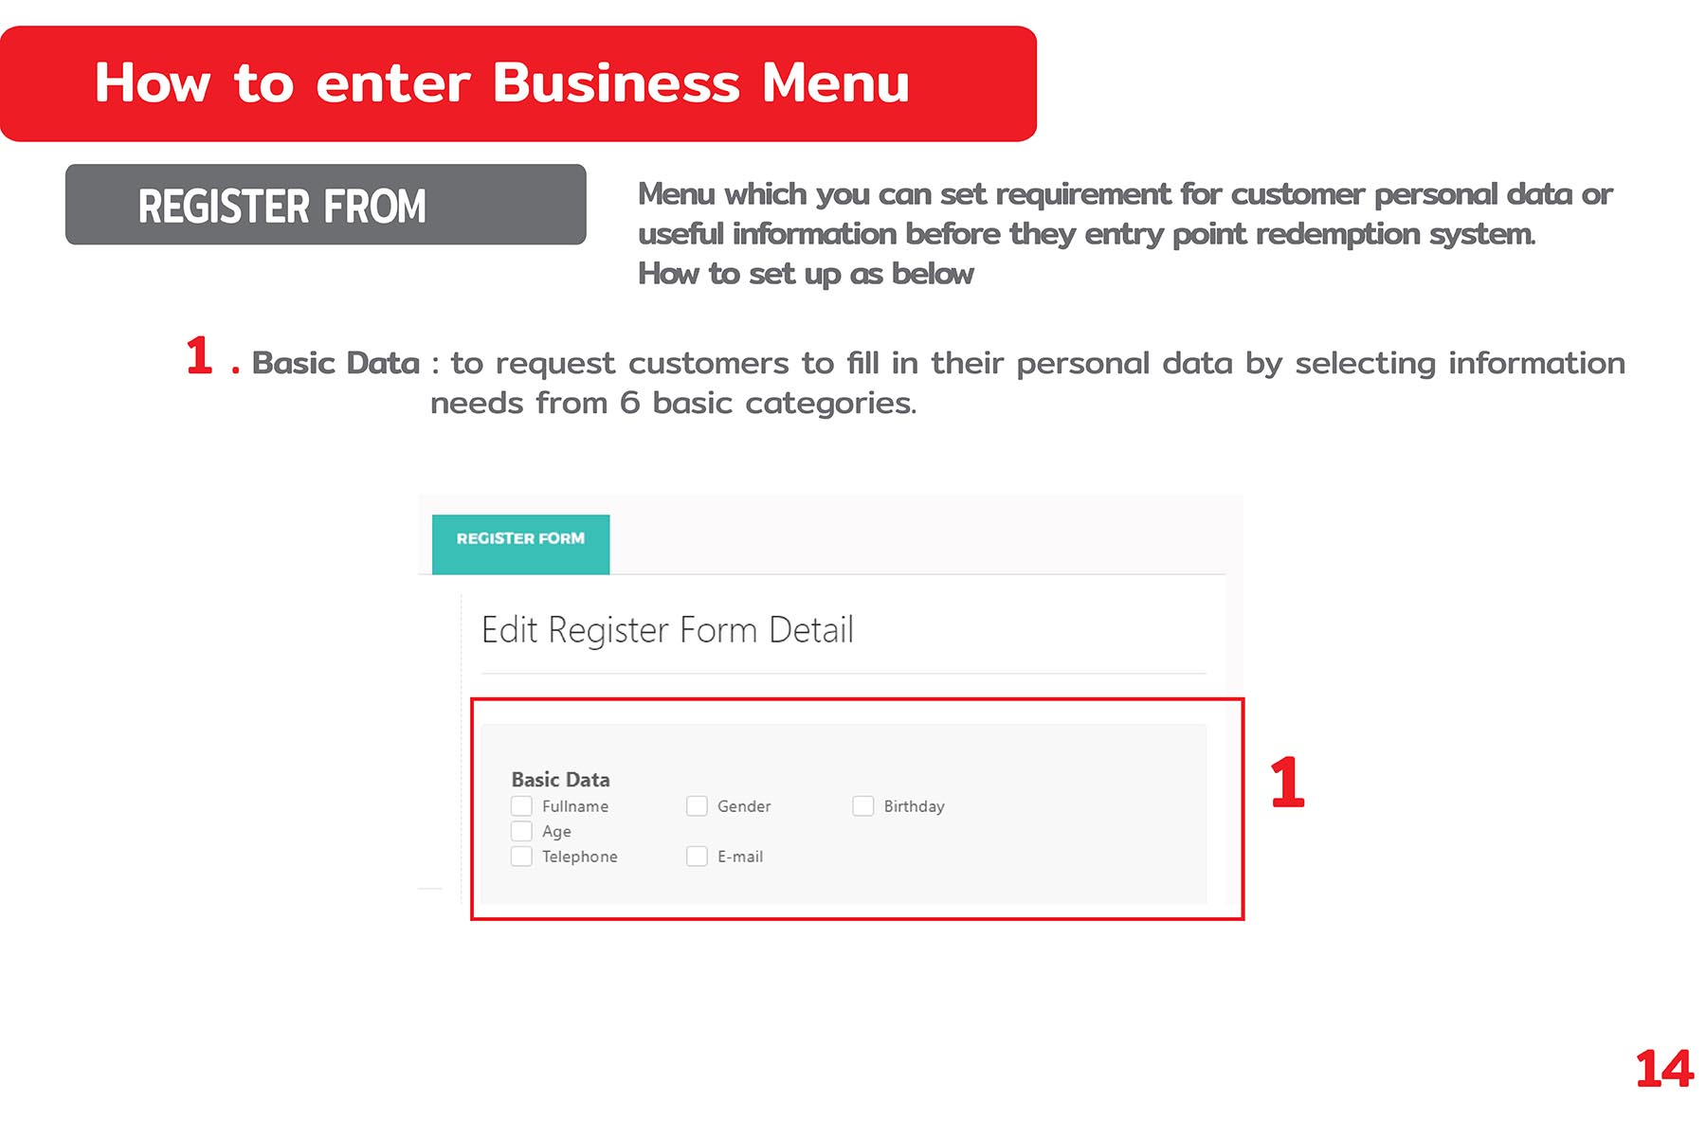Viewport: 1706px width, 1137px height.
Task: Check the Fullname checkbox
Action: (521, 806)
